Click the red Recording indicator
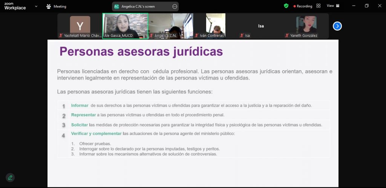 point(302,6)
